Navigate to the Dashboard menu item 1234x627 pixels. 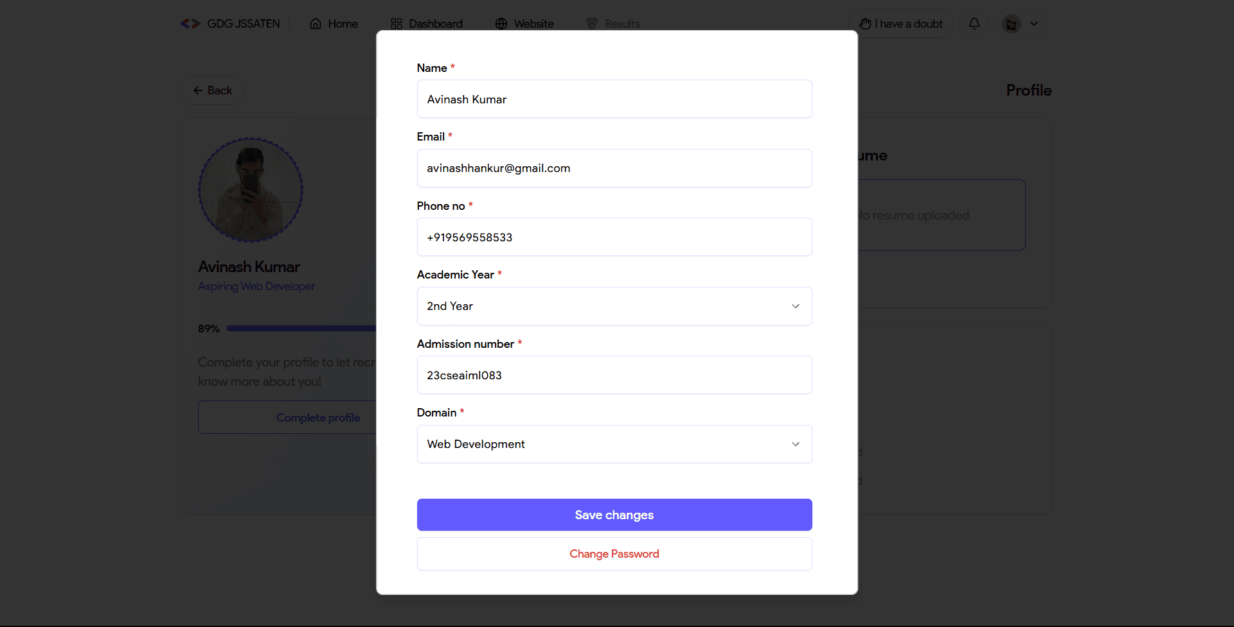tap(435, 23)
